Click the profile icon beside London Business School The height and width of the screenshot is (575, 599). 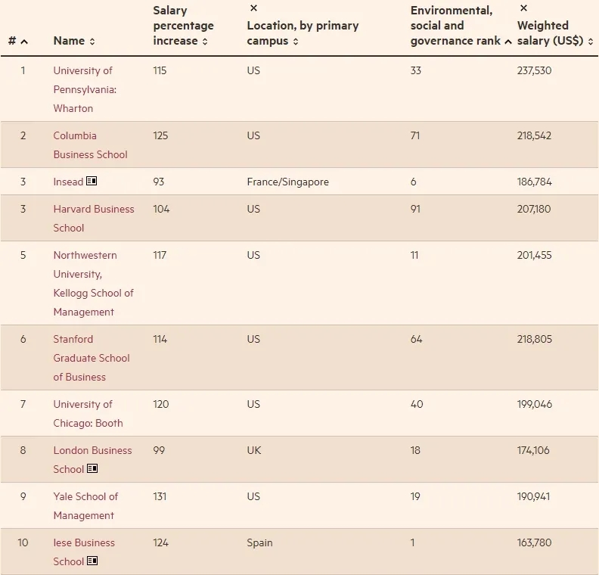click(x=92, y=469)
